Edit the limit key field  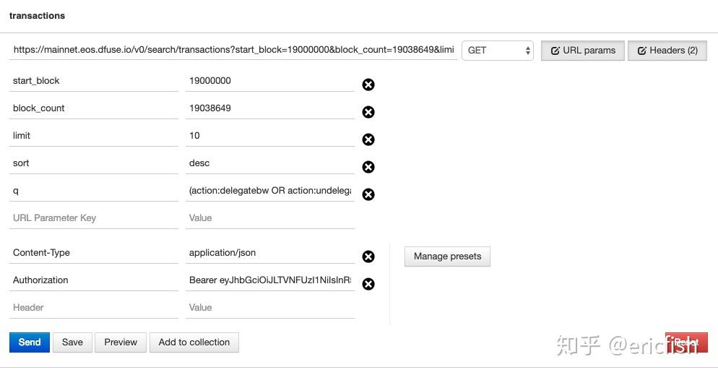(94, 136)
